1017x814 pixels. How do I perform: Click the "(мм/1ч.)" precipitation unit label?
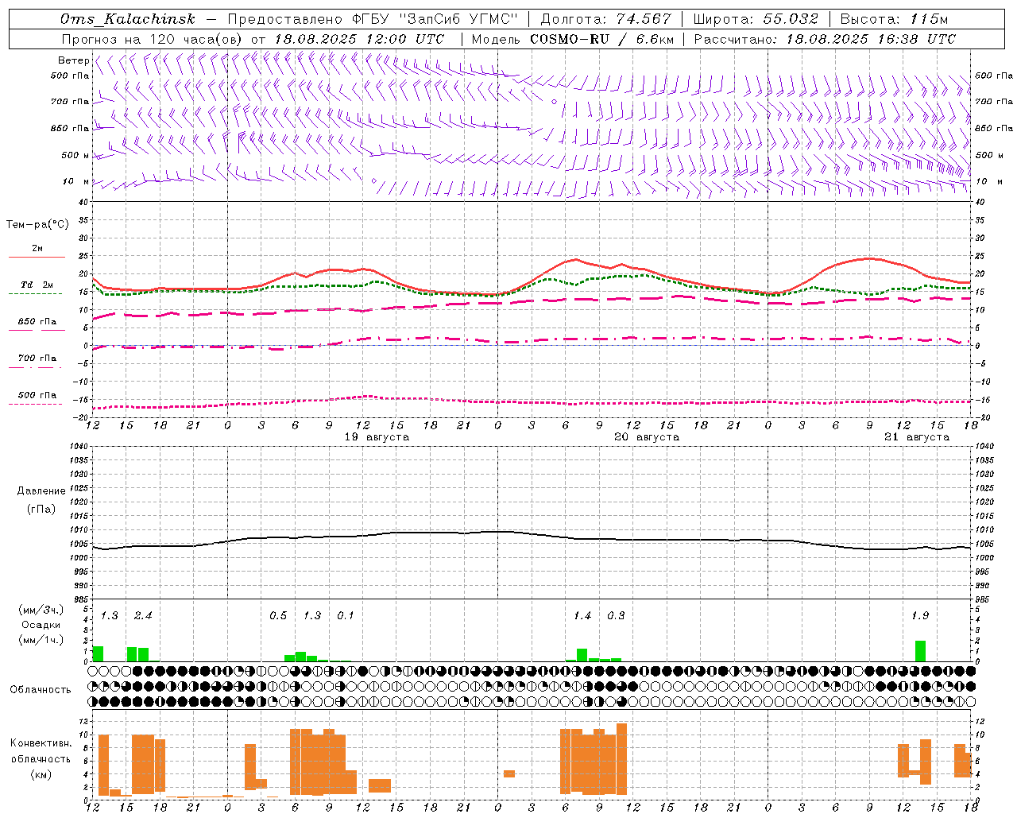click(41, 640)
